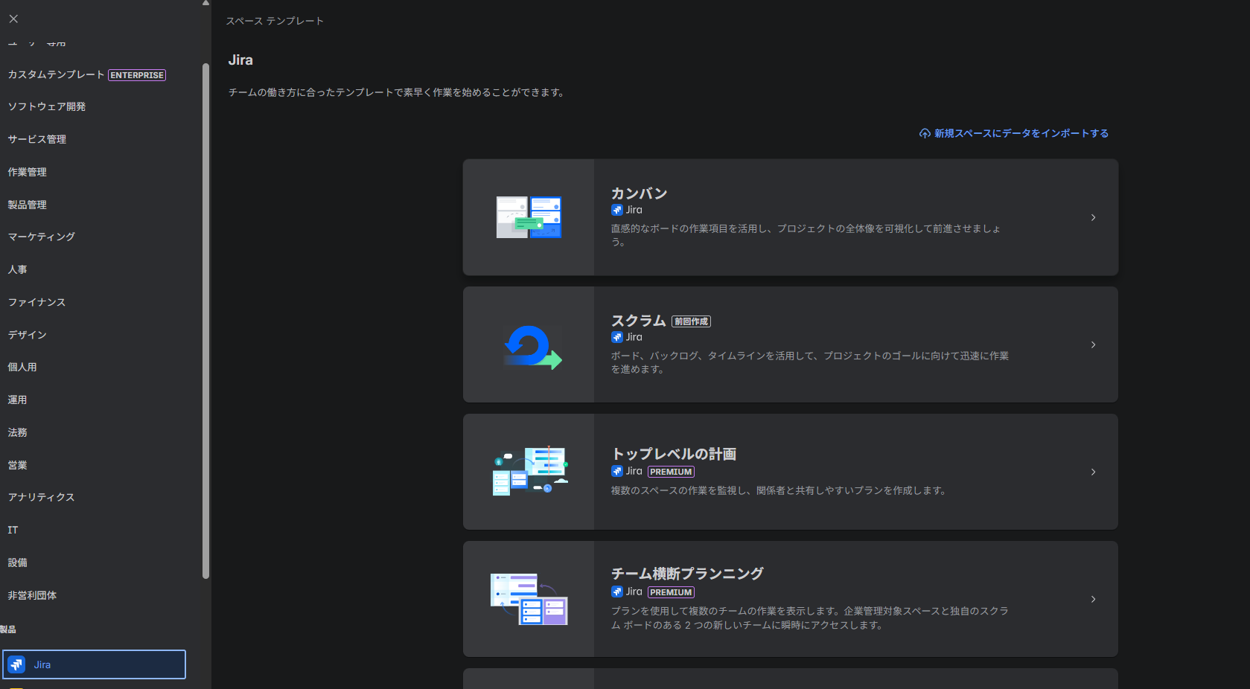Click the スペース テンプレート header text
This screenshot has height=689, width=1250.
pos(275,21)
